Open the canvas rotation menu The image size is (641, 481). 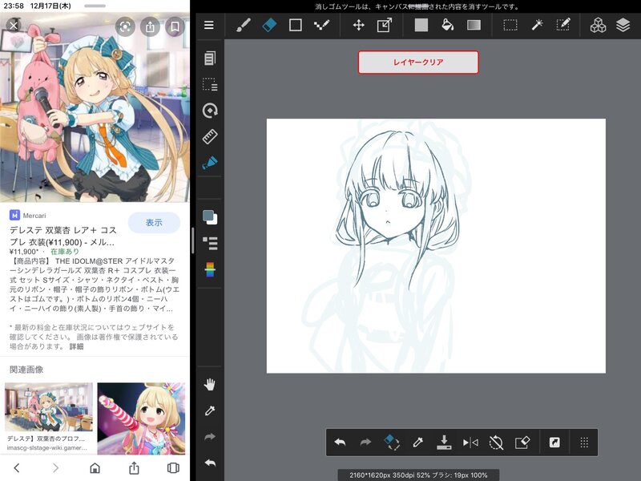pyautogui.click(x=210, y=111)
